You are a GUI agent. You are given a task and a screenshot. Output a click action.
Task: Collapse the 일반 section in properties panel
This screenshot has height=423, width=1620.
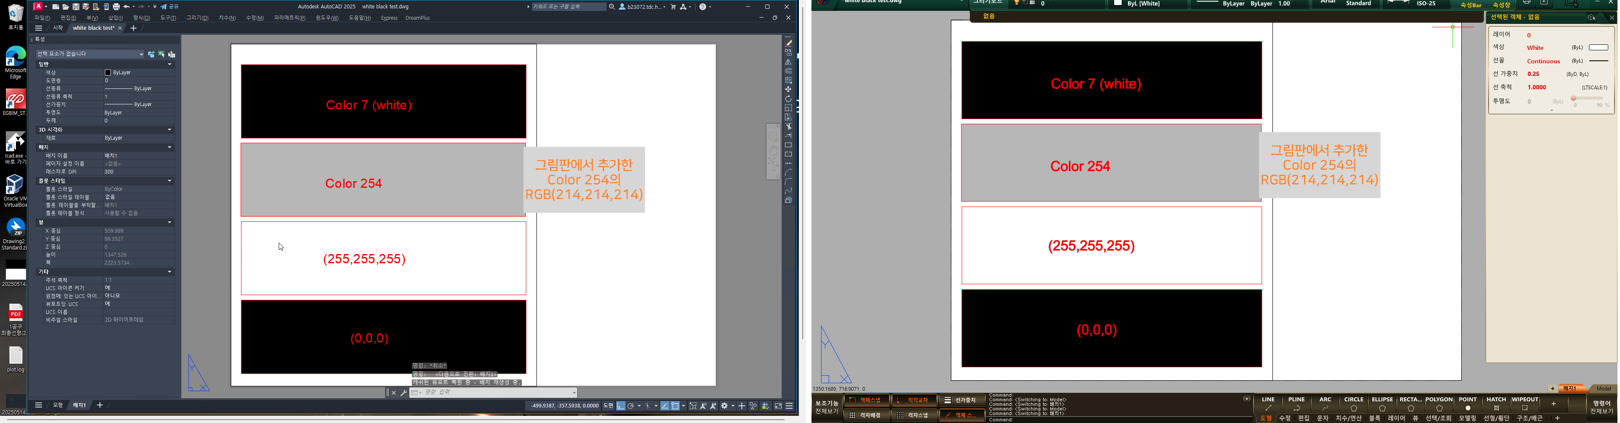point(169,64)
